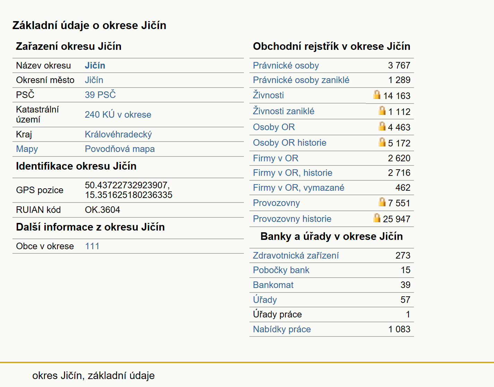This screenshot has width=494, height=387.
Task: Open the Povodňová mapa link
Action: 120,149
